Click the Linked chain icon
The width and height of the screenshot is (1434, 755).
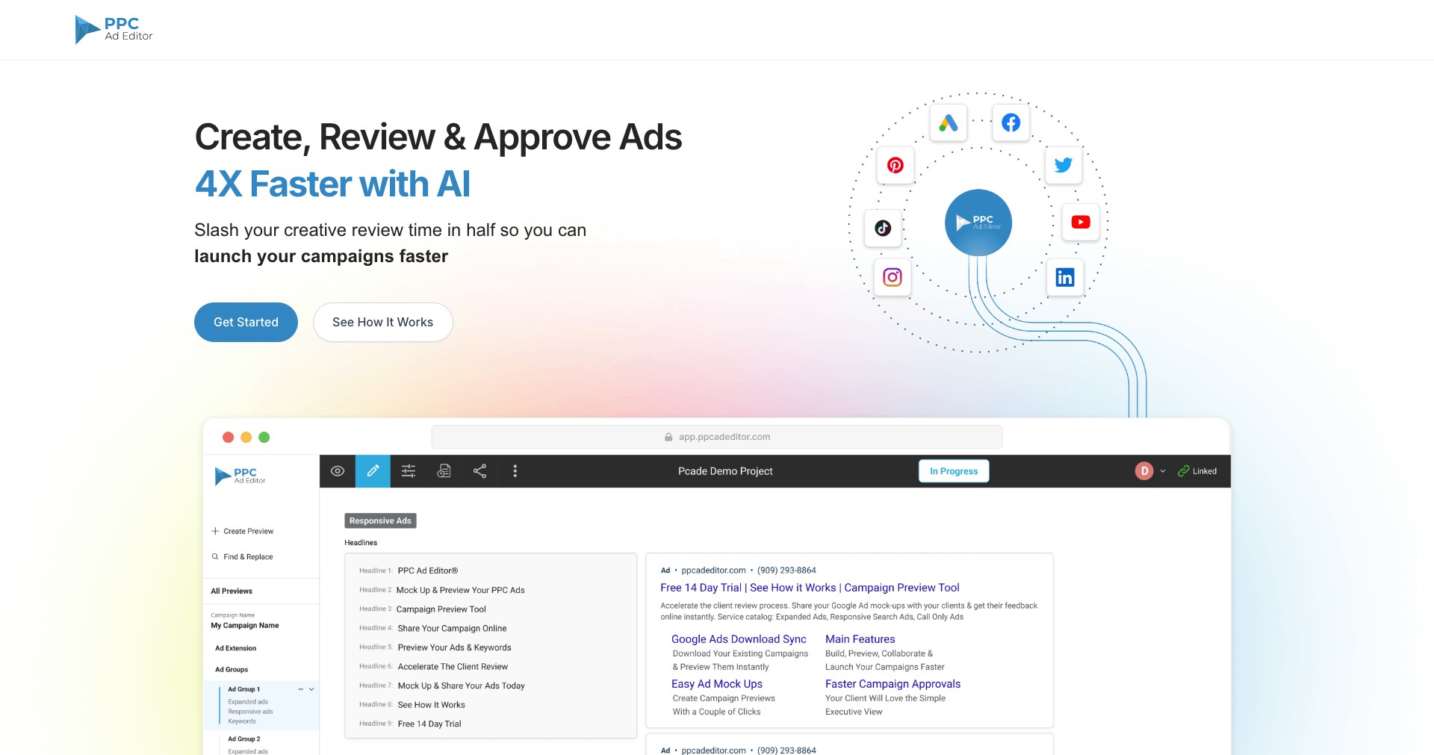pyautogui.click(x=1184, y=471)
